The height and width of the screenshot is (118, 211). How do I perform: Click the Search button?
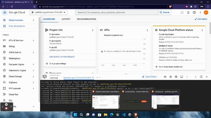click(165, 12)
